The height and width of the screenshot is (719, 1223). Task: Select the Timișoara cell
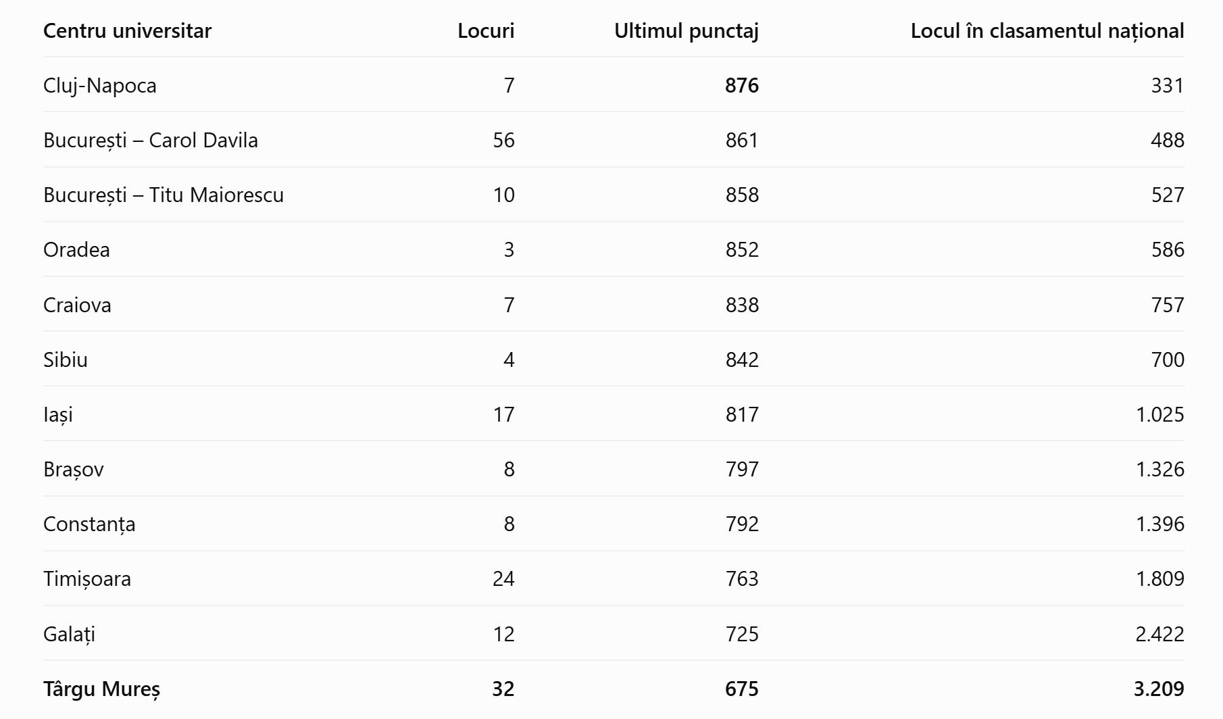[87, 579]
